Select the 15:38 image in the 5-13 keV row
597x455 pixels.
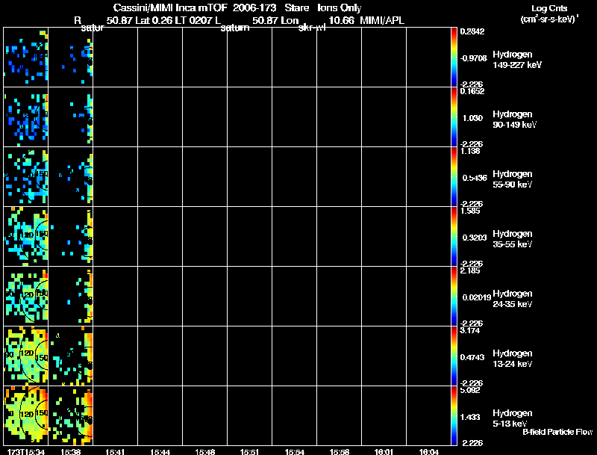coord(70,416)
